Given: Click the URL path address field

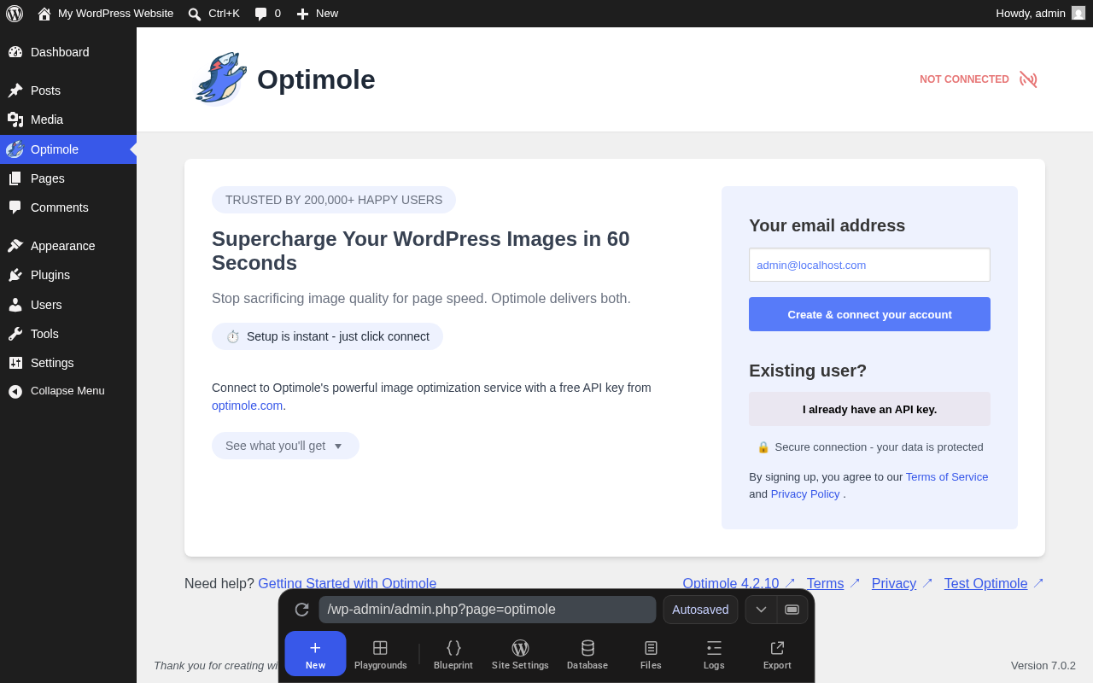Looking at the screenshot, I should click(x=488, y=610).
